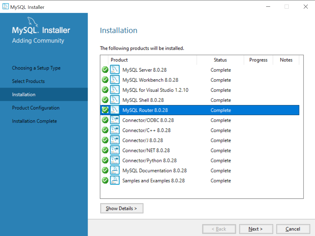Click Complete status of Connector/ODBC row
Image resolution: width=315 pixels, height=236 pixels.
coord(220,120)
